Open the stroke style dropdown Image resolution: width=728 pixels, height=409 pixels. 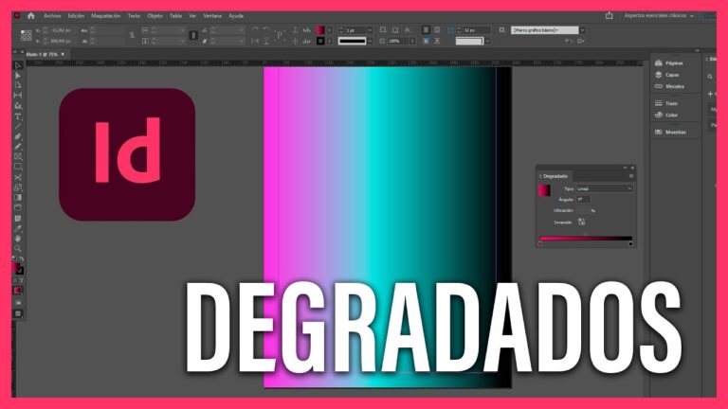click(x=370, y=42)
